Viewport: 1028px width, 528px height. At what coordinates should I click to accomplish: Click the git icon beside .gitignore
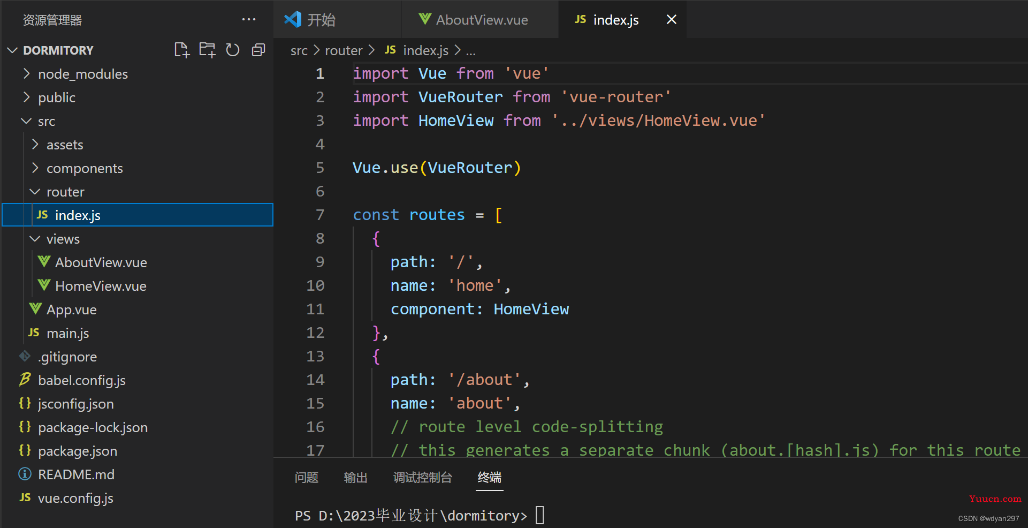coord(25,356)
